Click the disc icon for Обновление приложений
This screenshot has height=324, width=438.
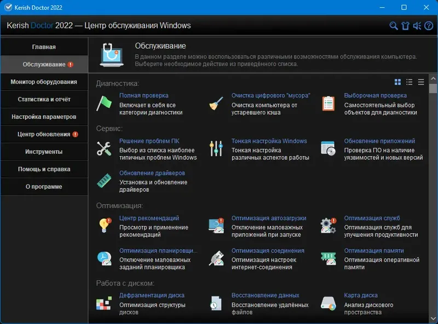pos(328,149)
